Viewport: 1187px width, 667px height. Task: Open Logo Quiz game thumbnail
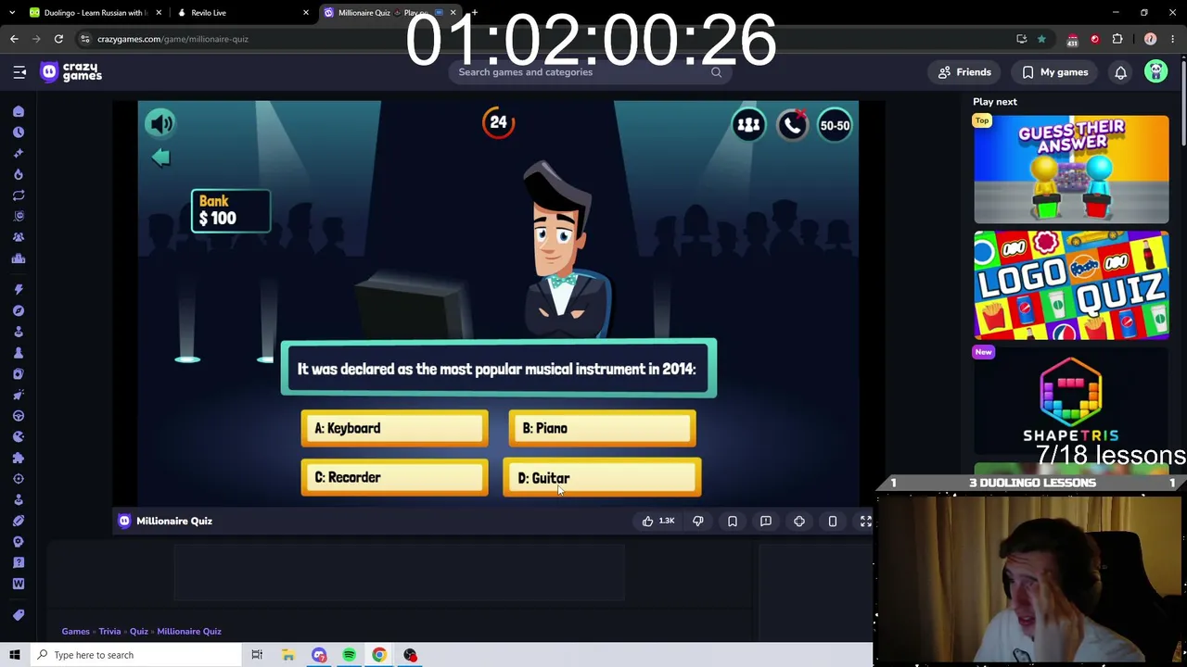(1071, 285)
